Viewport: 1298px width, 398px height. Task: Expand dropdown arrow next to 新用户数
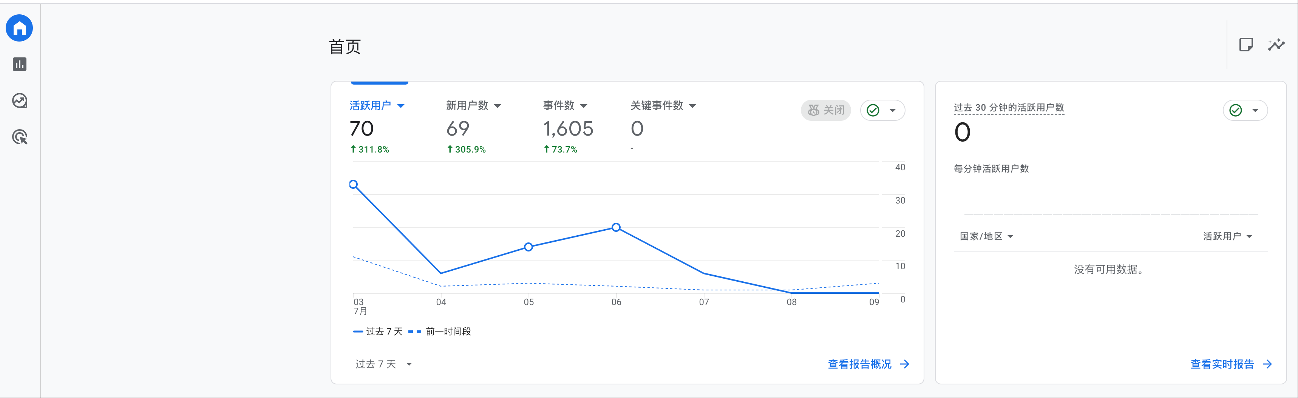click(498, 106)
